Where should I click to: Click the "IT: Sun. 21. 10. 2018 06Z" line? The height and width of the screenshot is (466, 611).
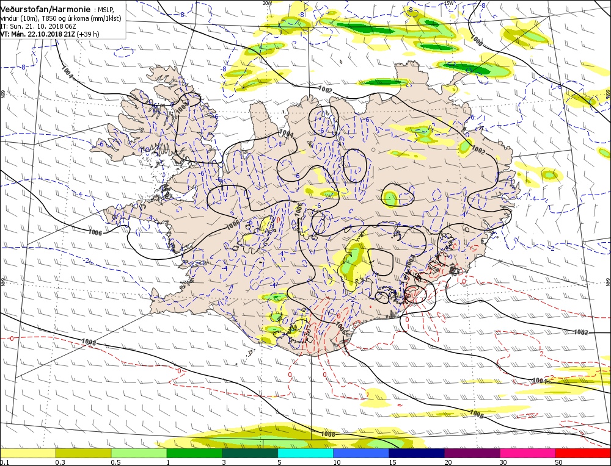38,26
